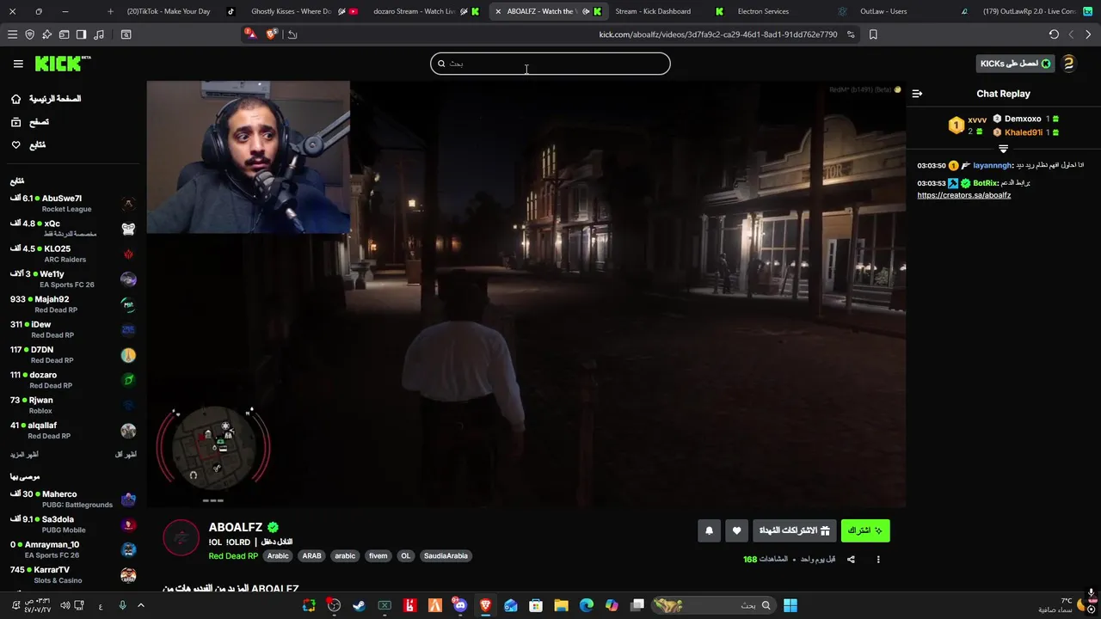Viewport: 1101px width, 619px height.
Task: Select the Arabic tag
Action: (x=278, y=556)
